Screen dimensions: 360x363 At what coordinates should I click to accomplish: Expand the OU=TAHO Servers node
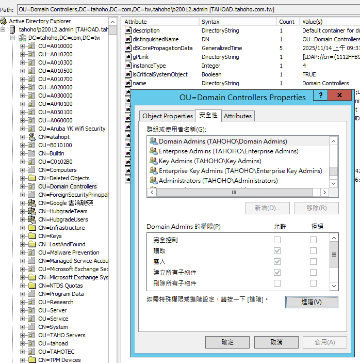pyautogui.click(x=23, y=335)
